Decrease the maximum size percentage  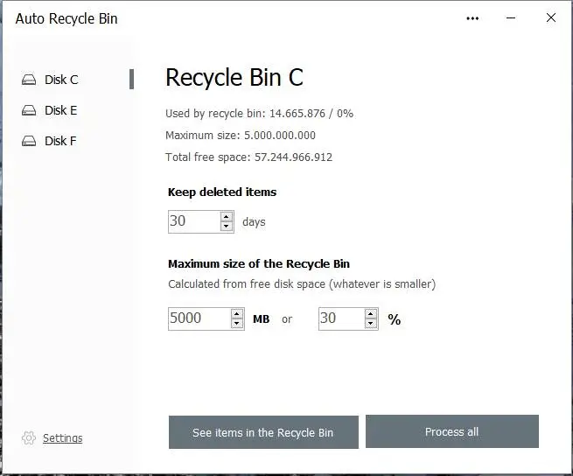pos(371,324)
